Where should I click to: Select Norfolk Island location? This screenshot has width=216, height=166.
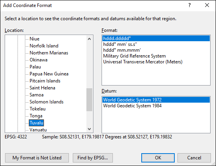click(44, 46)
